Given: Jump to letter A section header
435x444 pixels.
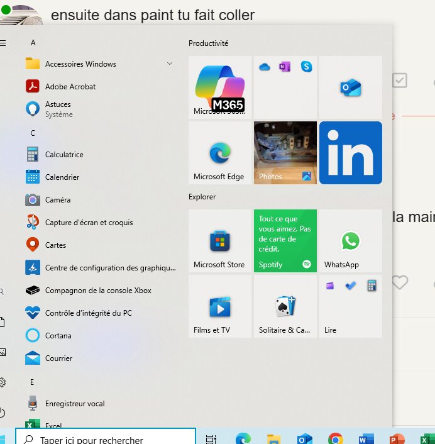Looking at the screenshot, I should tap(33, 43).
